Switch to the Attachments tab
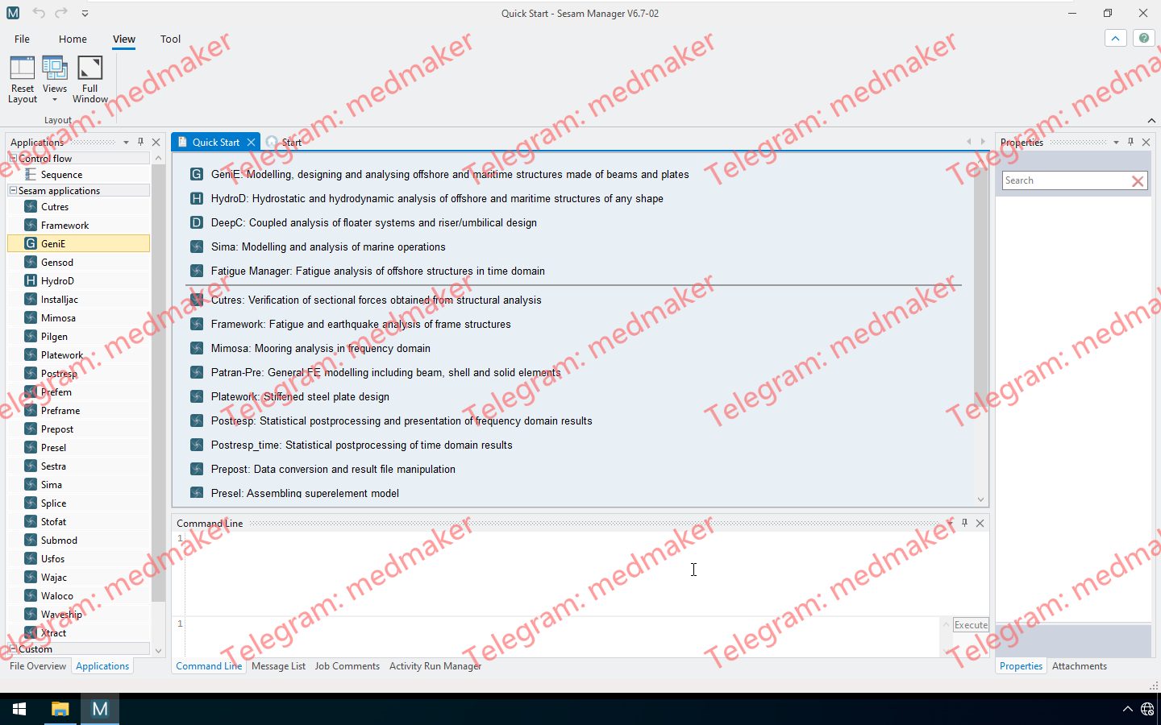 tap(1079, 666)
